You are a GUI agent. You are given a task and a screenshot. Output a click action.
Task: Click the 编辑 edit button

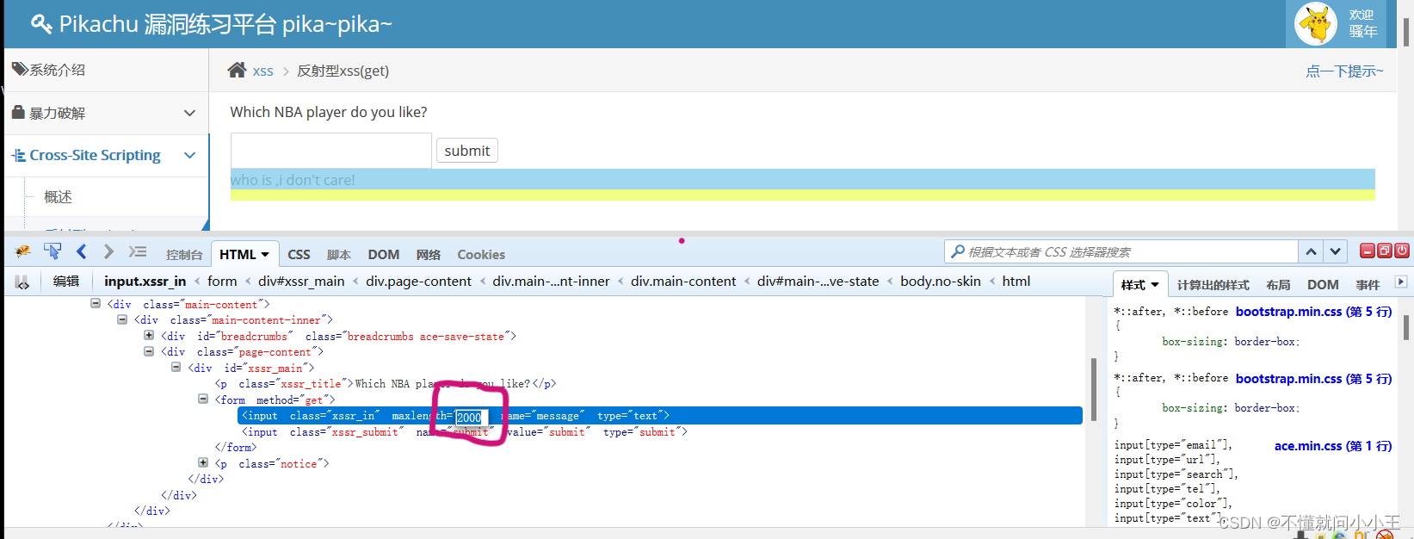pos(66,281)
